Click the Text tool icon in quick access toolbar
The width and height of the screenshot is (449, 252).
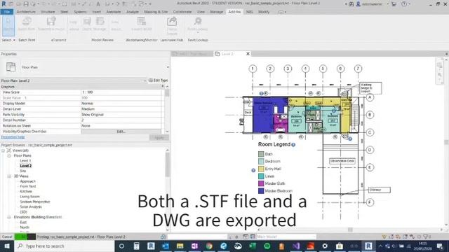click(98, 4)
